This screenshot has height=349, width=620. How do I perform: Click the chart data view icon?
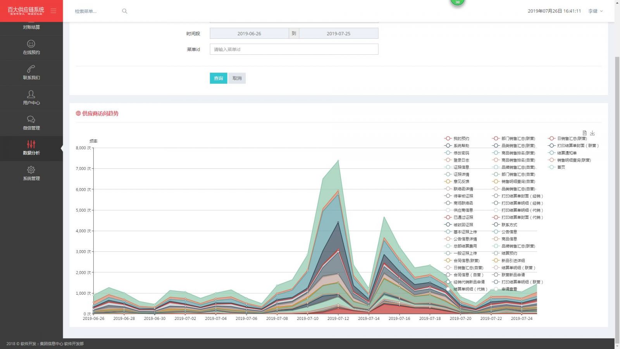pyautogui.click(x=584, y=133)
